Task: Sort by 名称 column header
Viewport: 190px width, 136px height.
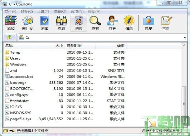Action: click(x=19, y=45)
